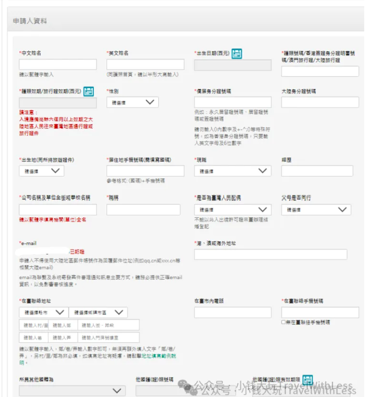Image resolution: width=365 pixels, height=397 pixels.
Task: Select the 現職 dropdown
Action: point(232,171)
